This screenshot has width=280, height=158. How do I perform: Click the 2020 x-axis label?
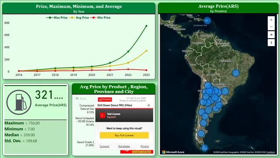pyautogui.click(x=92, y=75)
